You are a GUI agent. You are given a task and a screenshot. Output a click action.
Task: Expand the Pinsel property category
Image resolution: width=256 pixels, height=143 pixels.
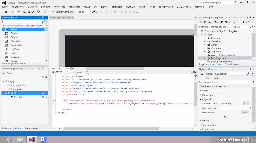point(200,91)
